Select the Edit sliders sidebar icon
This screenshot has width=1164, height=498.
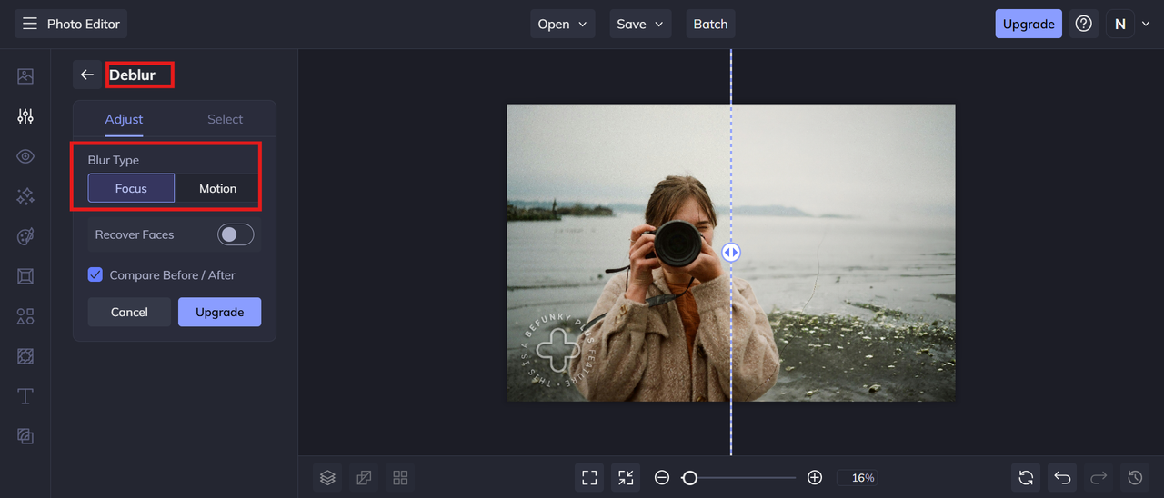click(x=25, y=116)
